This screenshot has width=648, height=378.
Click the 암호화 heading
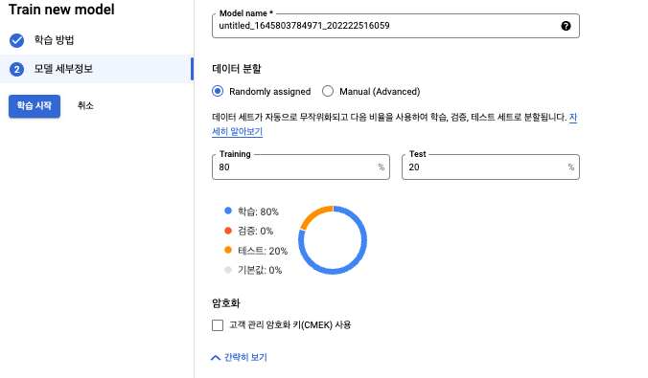[226, 303]
